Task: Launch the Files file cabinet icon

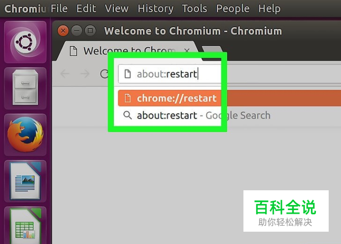Action: coord(25,88)
